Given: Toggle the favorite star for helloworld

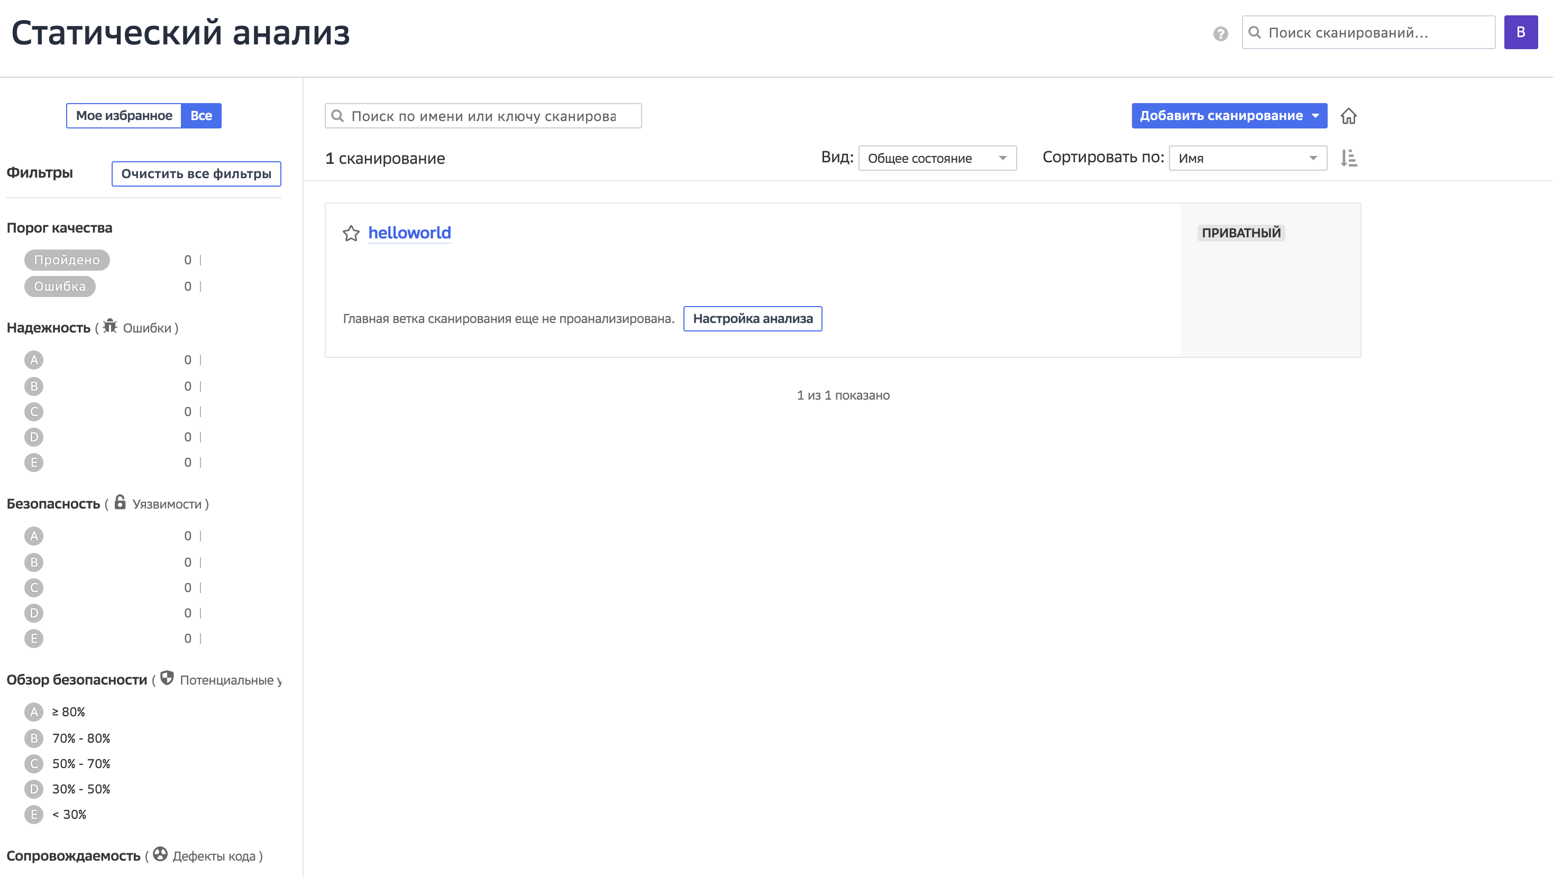Looking at the screenshot, I should pyautogui.click(x=351, y=234).
